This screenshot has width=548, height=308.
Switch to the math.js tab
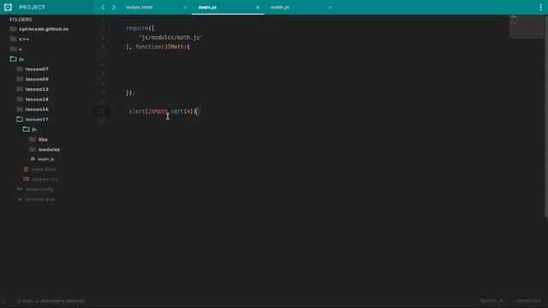(280, 8)
